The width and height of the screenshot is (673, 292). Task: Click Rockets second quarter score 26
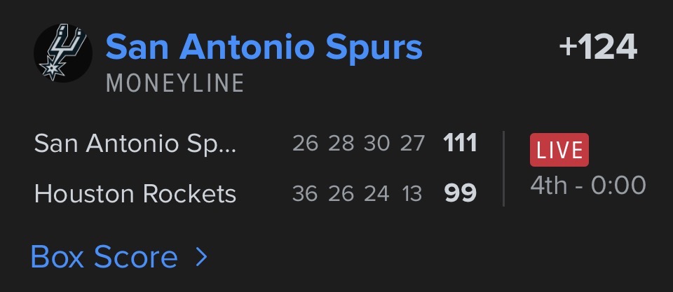point(341,193)
